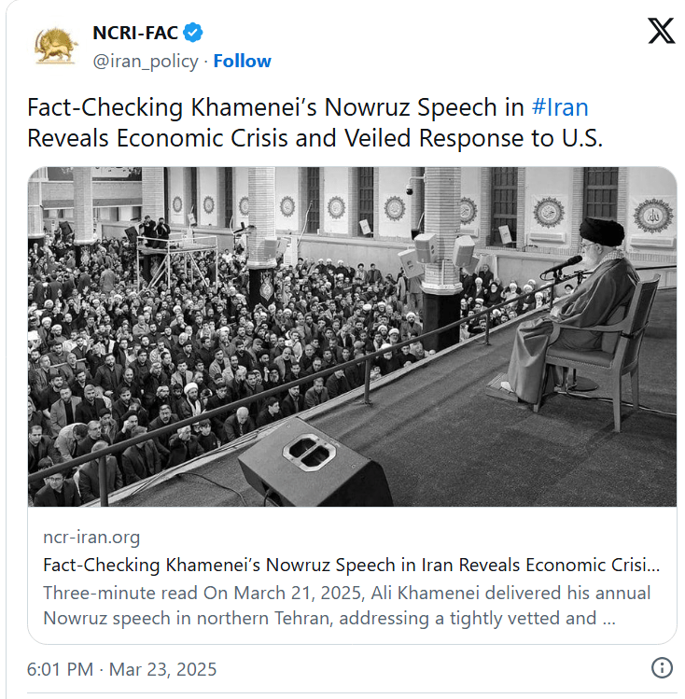Viewport: 685px width, 699px height.
Task: Open the #Iran hashtag
Action: point(559,106)
